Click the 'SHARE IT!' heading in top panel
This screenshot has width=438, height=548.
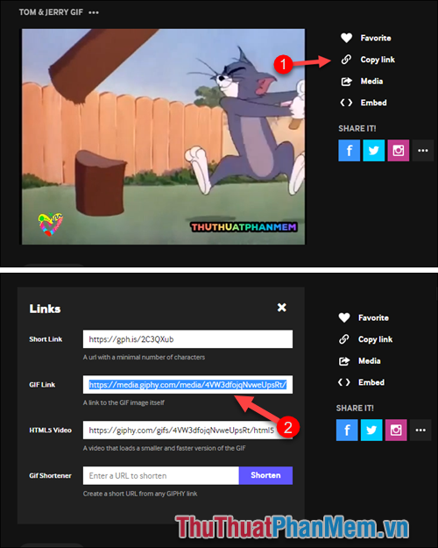coord(357,128)
